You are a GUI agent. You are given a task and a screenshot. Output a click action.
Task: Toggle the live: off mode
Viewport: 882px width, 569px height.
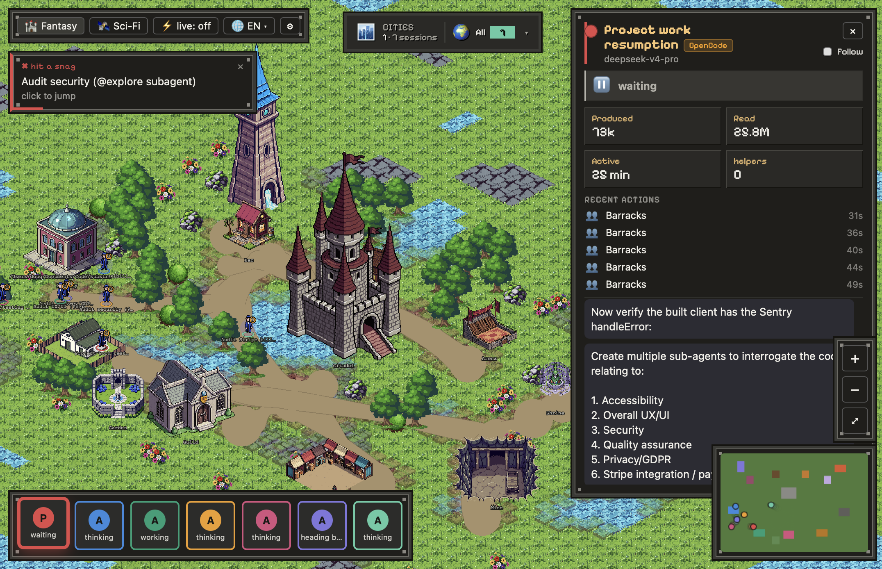point(186,26)
